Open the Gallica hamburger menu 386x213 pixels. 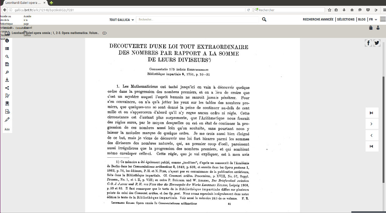pos(383,19)
